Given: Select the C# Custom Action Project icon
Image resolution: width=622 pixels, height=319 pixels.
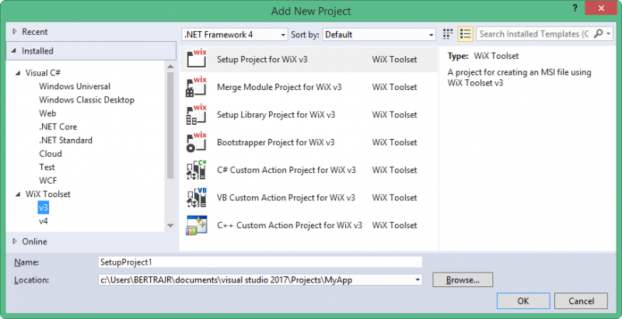Looking at the screenshot, I should click(196, 170).
